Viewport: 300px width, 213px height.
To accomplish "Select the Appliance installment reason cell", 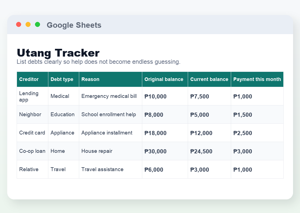I will tap(111, 133).
